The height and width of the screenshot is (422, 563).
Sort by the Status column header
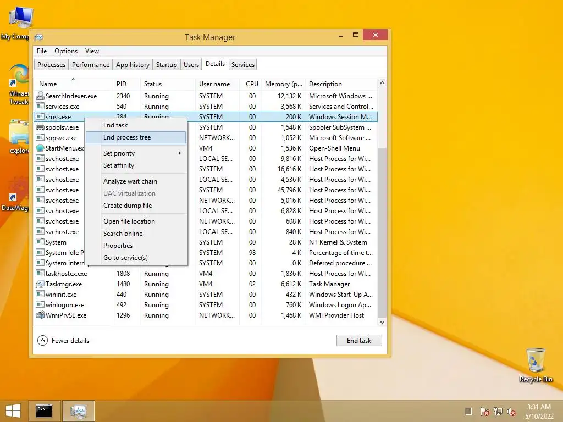(x=168, y=84)
